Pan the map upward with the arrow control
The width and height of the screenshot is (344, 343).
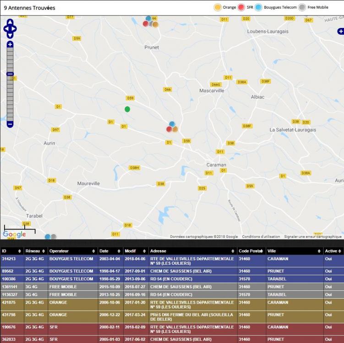(10, 21)
